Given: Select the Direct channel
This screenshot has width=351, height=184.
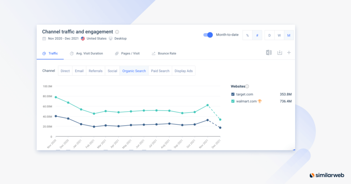Looking at the screenshot, I should [65, 71].
